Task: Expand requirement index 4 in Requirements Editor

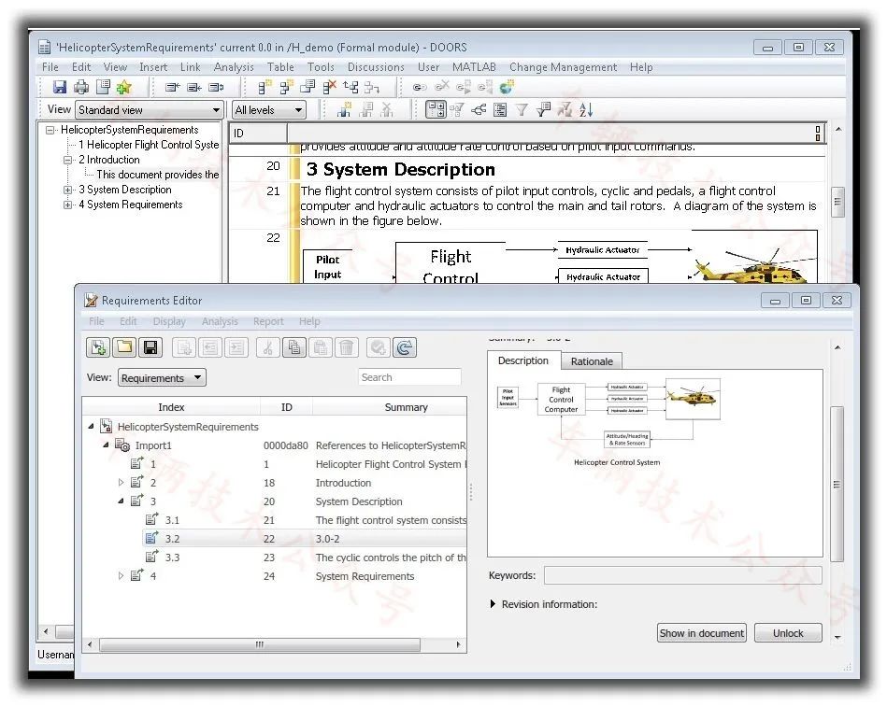Action: [121, 575]
